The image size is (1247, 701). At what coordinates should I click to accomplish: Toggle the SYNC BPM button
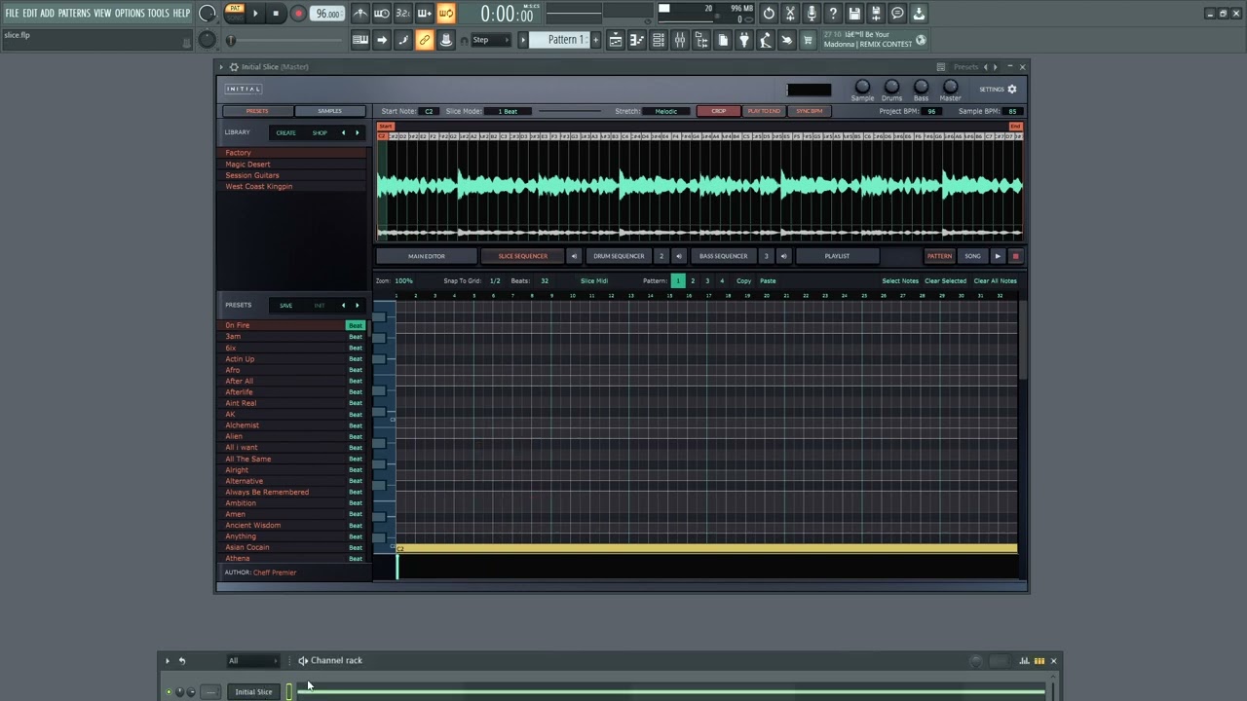810,111
